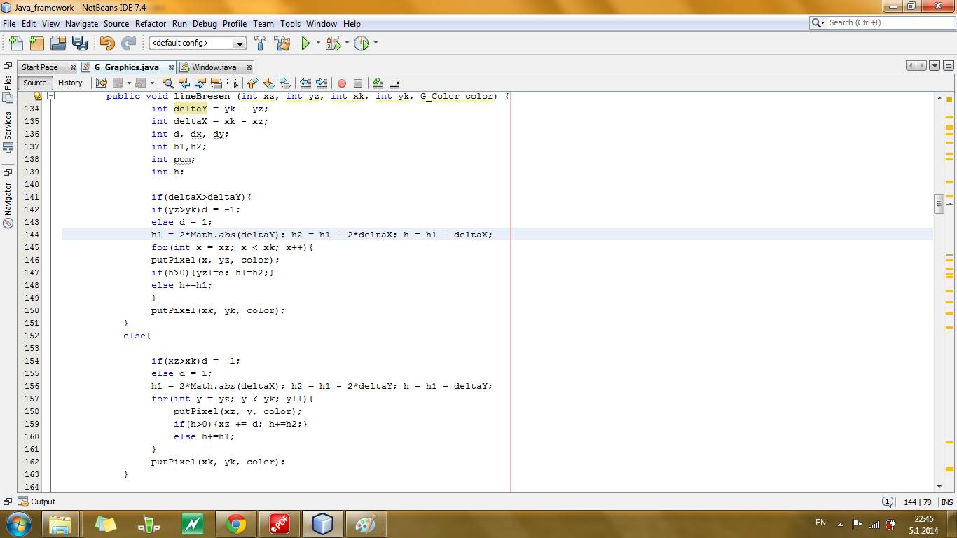Click the Comment code icon

[378, 83]
